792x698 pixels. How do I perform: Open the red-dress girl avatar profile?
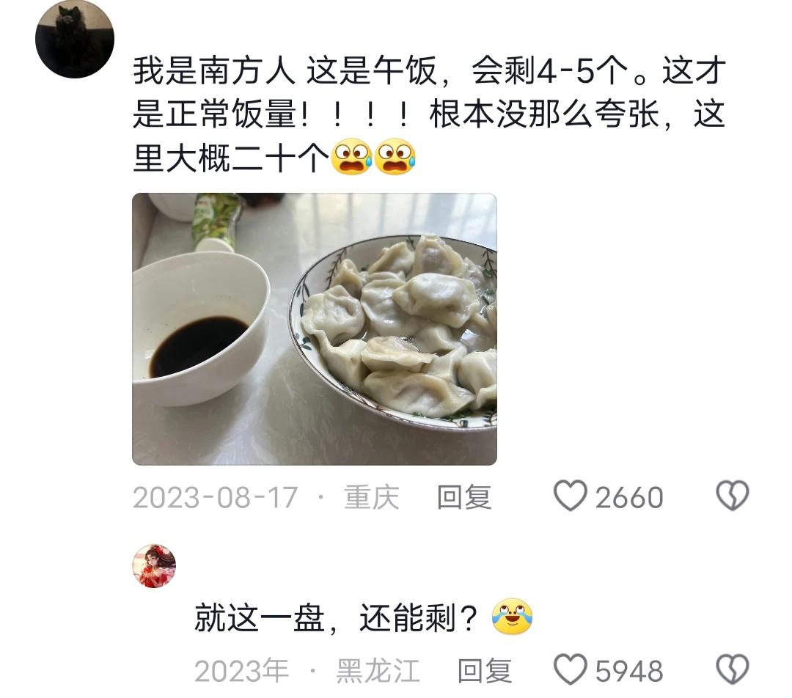coord(154,566)
